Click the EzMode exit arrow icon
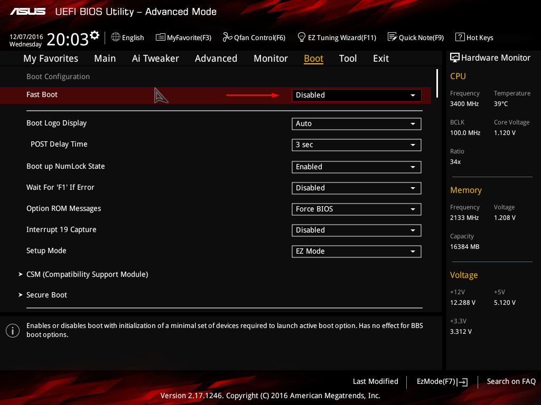 point(462,382)
